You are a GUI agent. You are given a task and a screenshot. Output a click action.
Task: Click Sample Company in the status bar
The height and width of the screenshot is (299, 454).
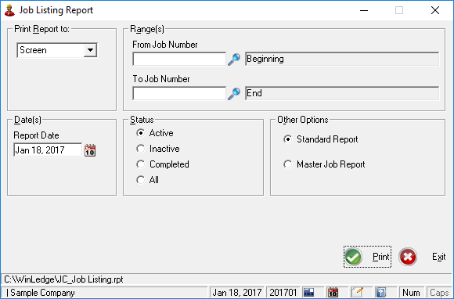click(42, 293)
